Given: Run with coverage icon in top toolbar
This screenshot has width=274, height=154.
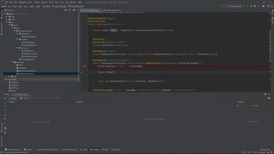Looking at the screenshot, I should point(255,6).
